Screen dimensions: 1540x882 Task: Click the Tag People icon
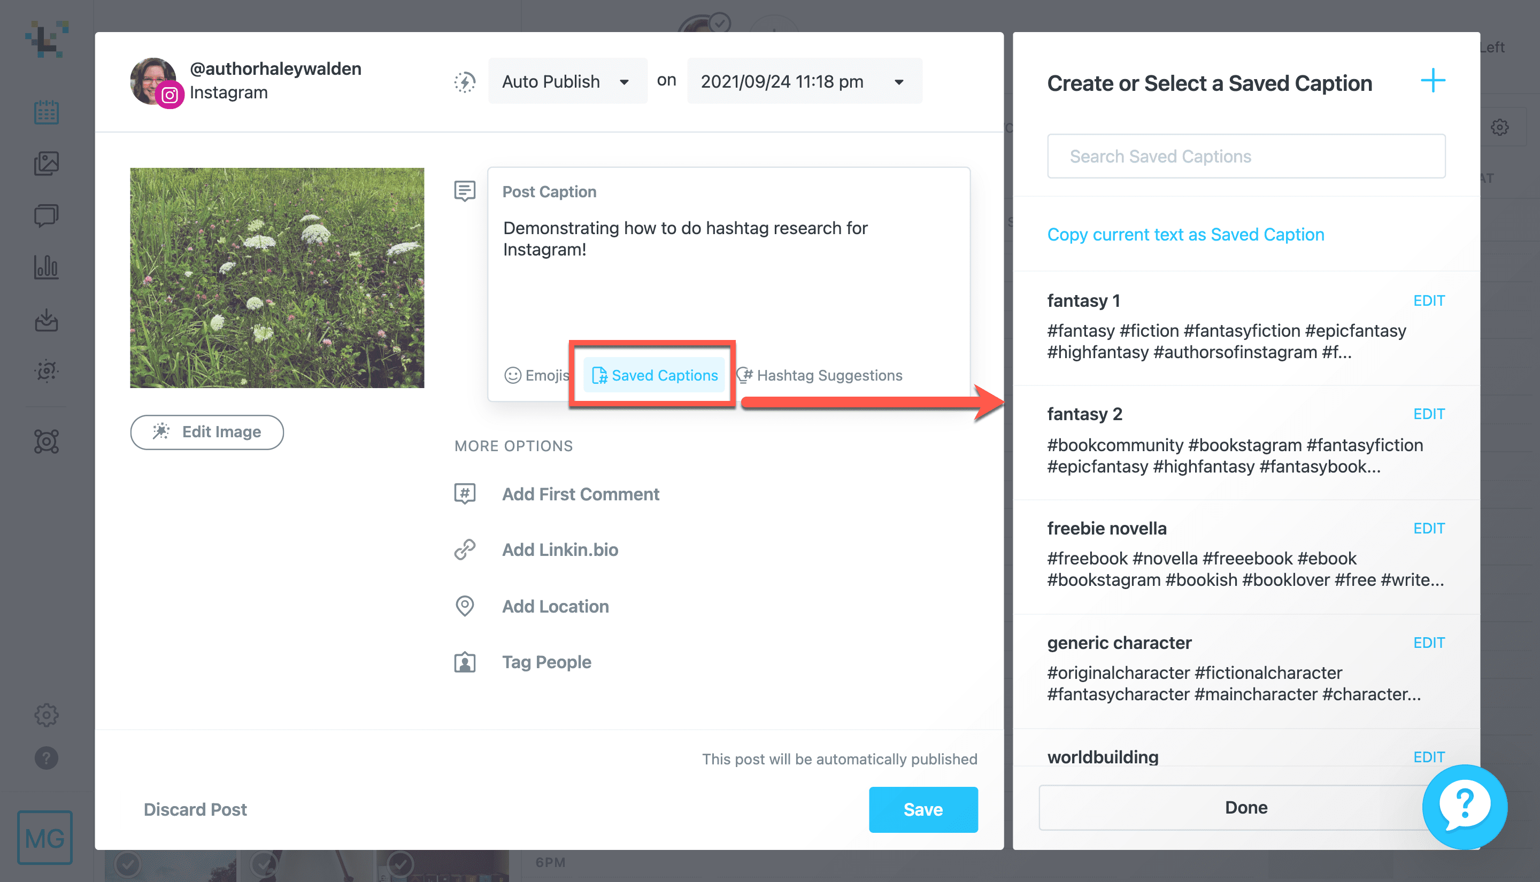point(465,662)
